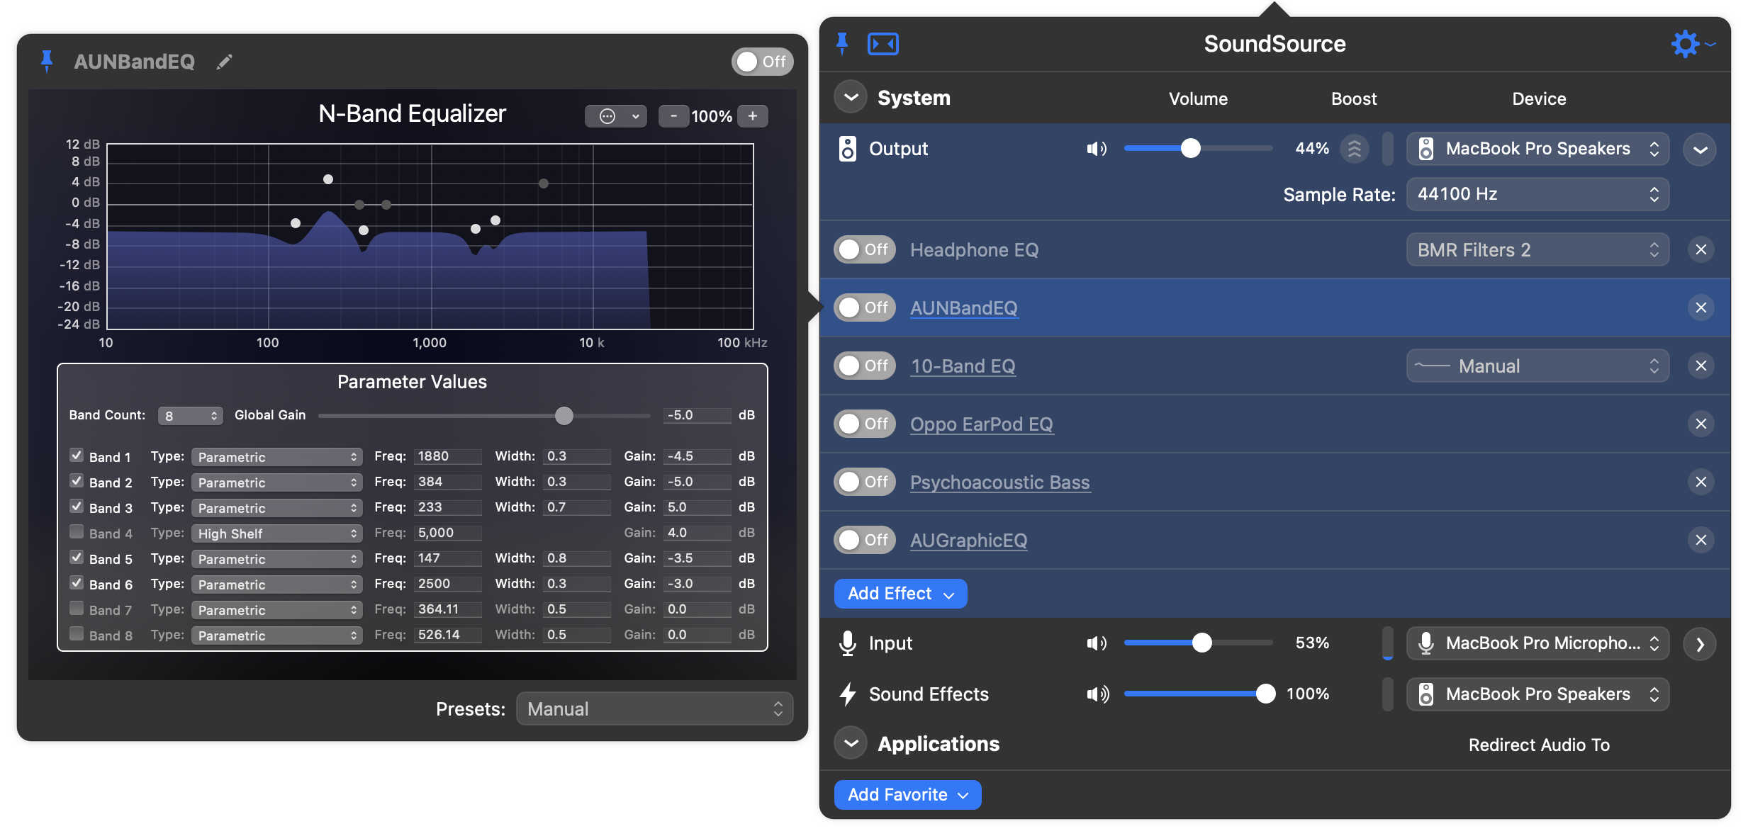Open Output device MacBook Pro Speakers dropdown
The width and height of the screenshot is (1748, 836).
tap(1537, 149)
